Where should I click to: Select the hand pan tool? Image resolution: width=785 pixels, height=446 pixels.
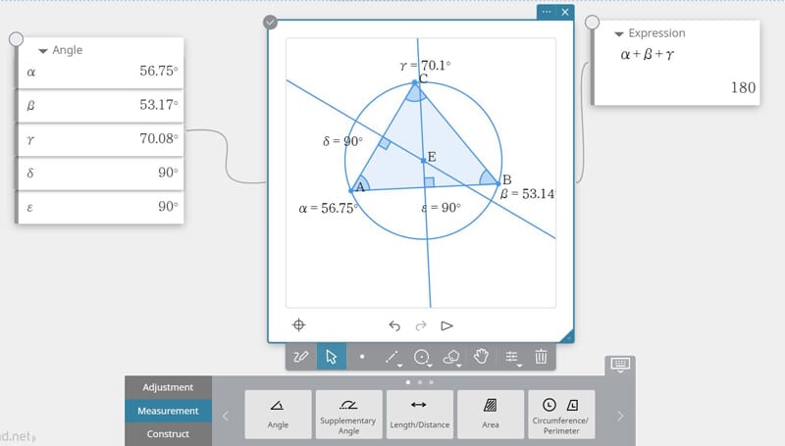[x=481, y=357]
